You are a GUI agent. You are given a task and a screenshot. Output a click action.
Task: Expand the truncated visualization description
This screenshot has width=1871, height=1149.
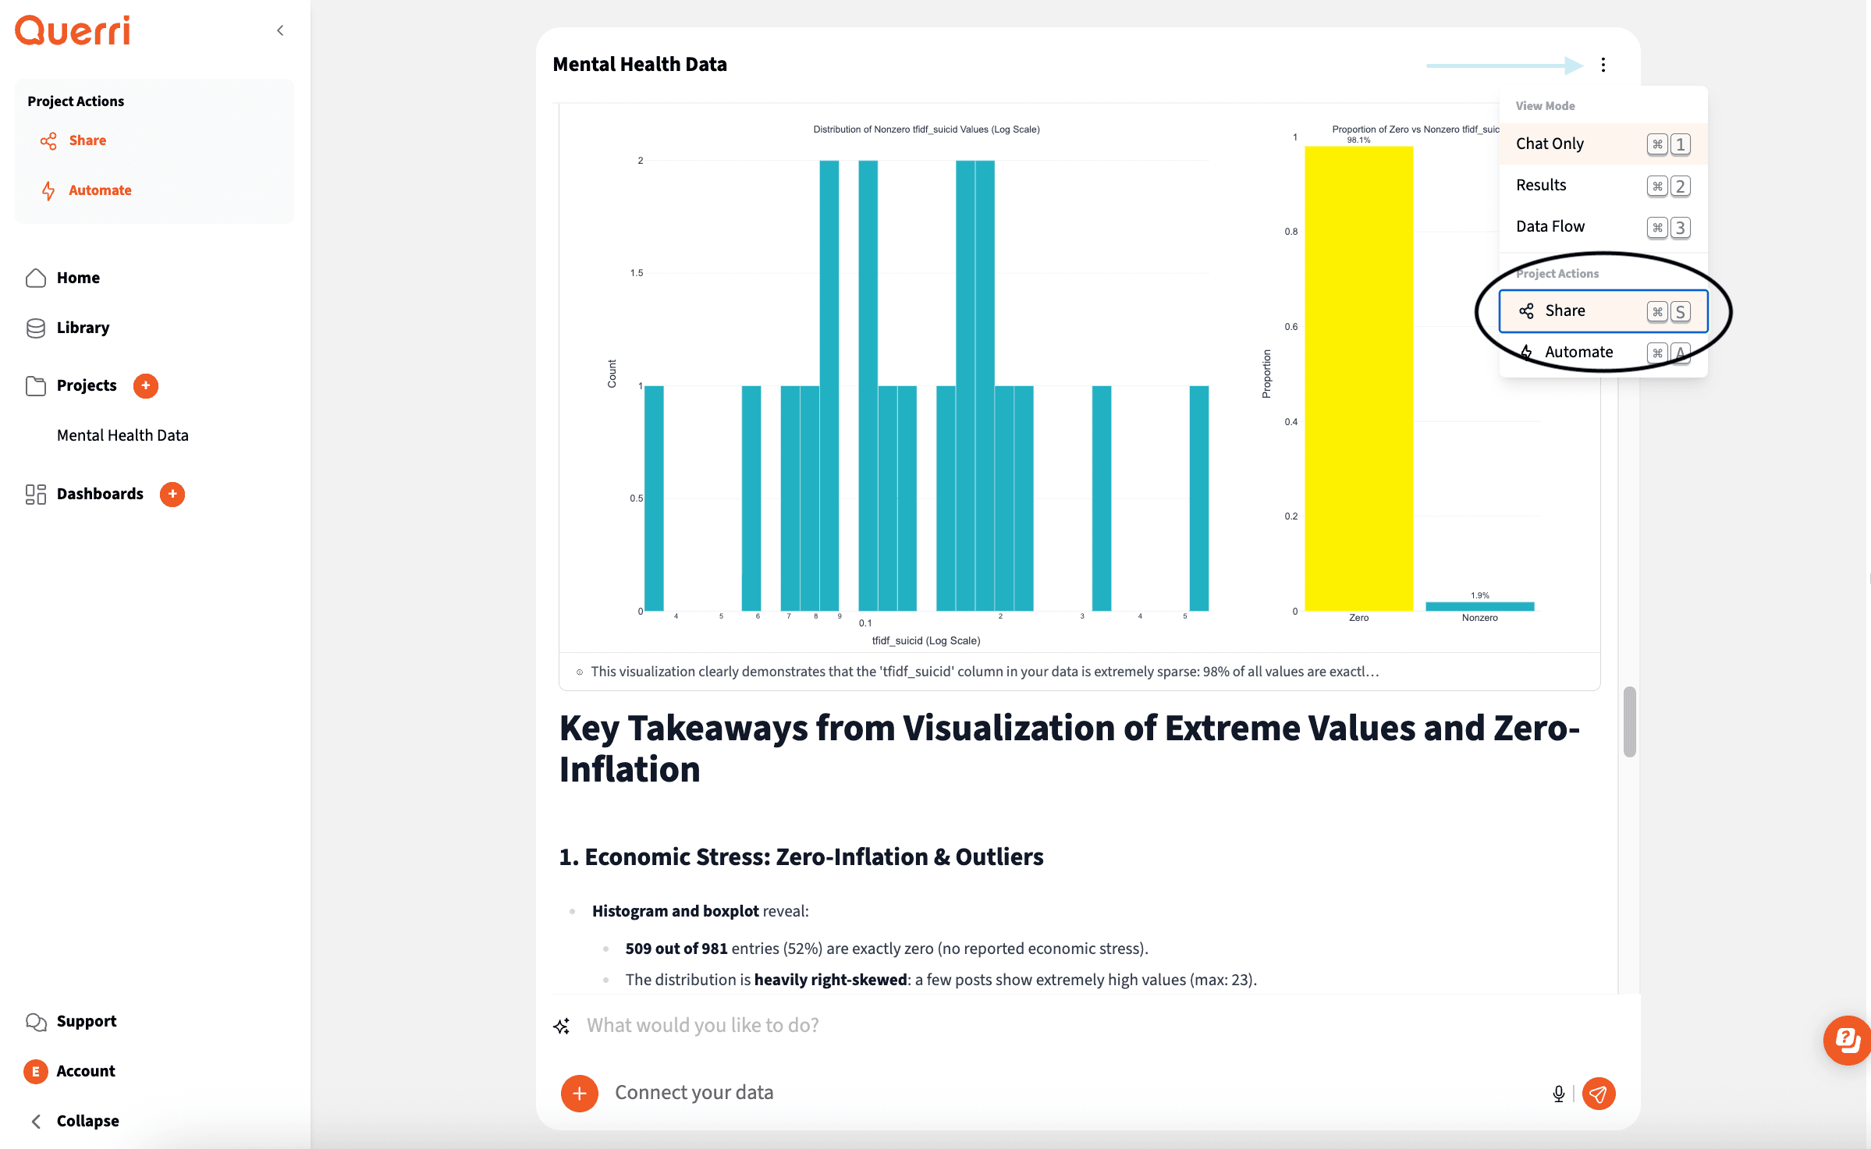tap(983, 672)
